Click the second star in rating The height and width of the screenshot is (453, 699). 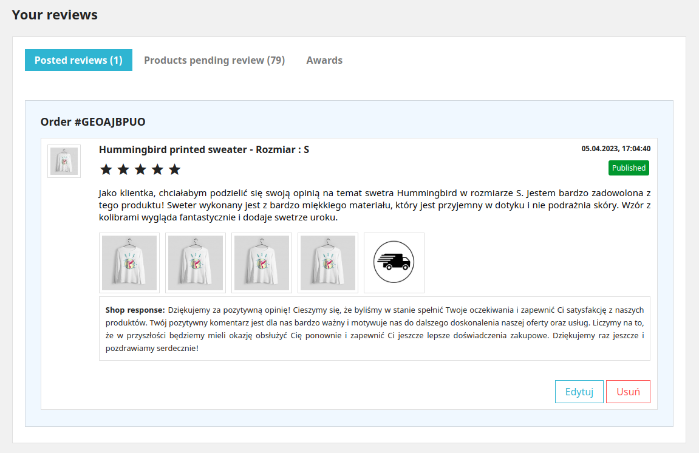tap(123, 169)
